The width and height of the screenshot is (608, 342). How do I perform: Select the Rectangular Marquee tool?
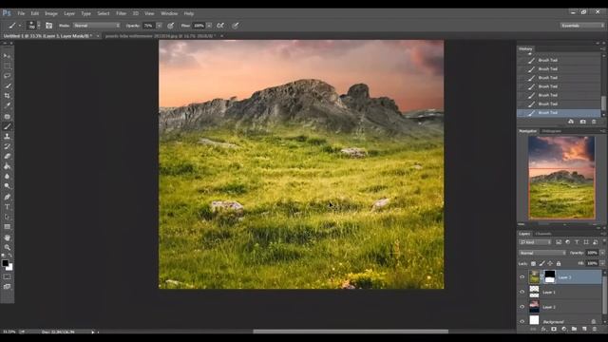click(x=7, y=66)
